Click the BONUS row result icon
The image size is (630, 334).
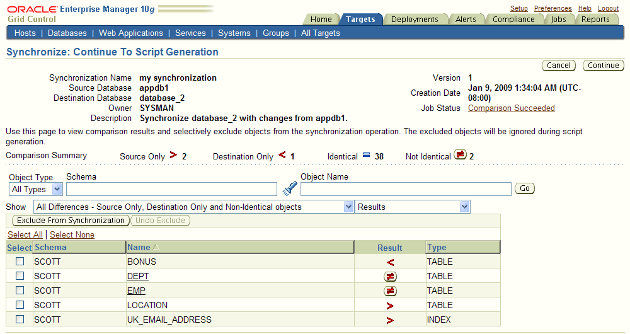(x=390, y=262)
